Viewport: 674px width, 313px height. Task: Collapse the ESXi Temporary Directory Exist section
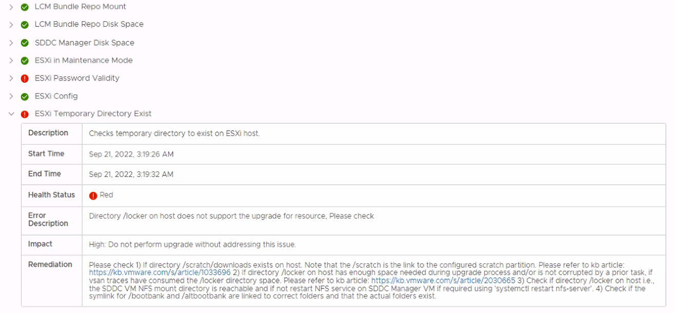click(11, 114)
